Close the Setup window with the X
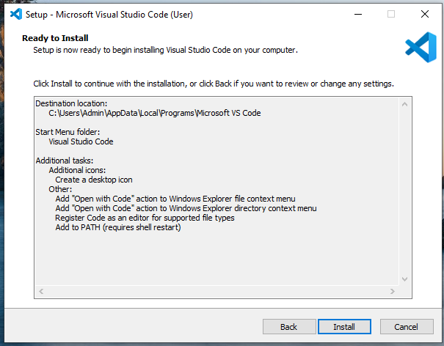This screenshot has width=444, height=346. point(425,14)
